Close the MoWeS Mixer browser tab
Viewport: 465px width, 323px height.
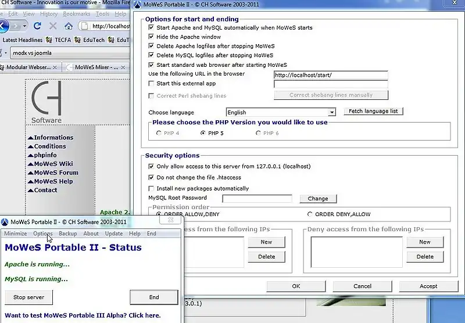[124, 67]
